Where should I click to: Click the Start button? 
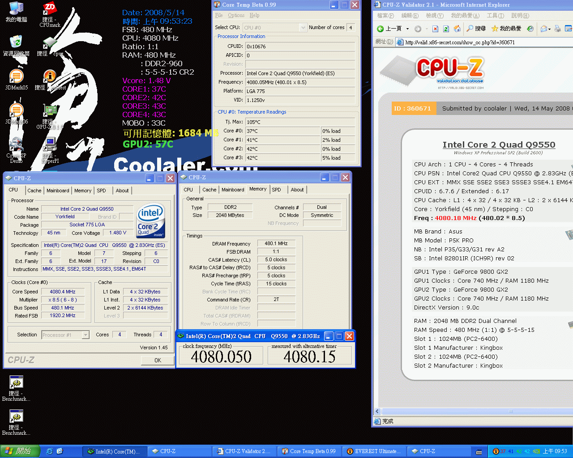coord(20,451)
